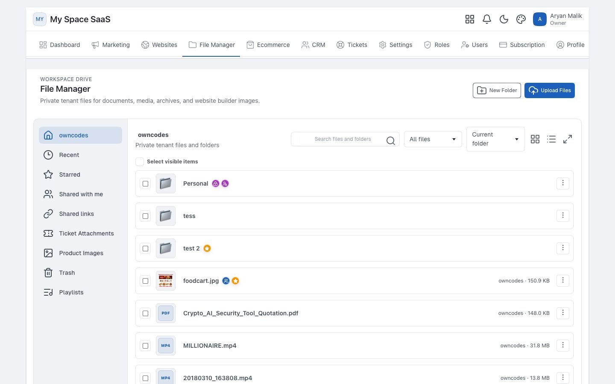The width and height of the screenshot is (615, 384).
Task: Click the star badge on test 2
Action: coord(207,248)
